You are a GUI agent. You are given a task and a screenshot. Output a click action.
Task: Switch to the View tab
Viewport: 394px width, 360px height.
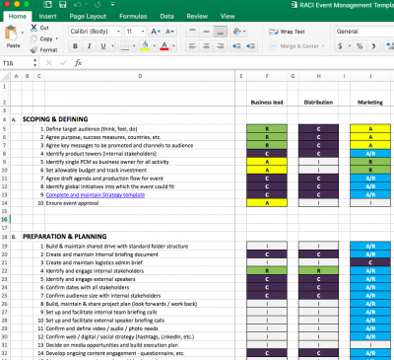tap(228, 17)
